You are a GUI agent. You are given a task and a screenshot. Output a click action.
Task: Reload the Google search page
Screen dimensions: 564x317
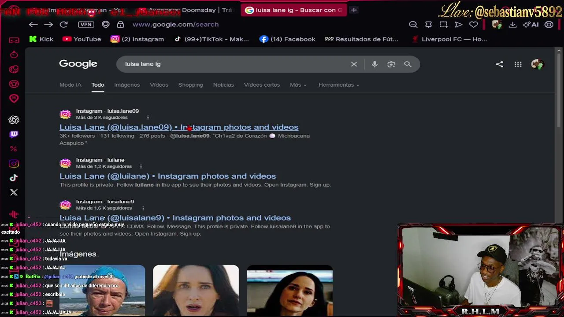(x=63, y=25)
